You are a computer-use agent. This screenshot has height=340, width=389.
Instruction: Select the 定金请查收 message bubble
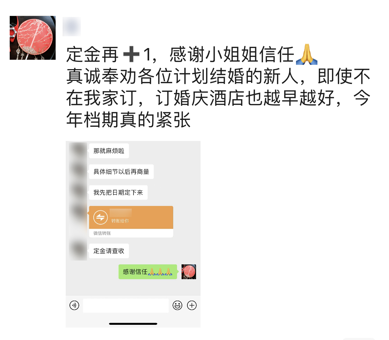tap(109, 251)
